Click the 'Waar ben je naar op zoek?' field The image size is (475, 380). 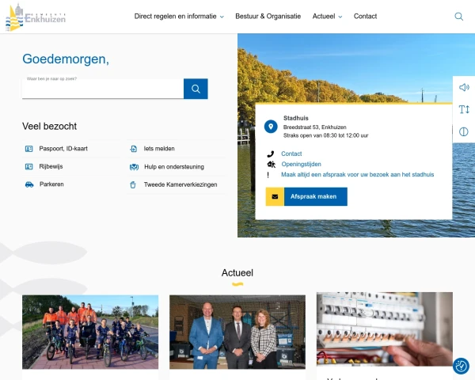(103, 89)
